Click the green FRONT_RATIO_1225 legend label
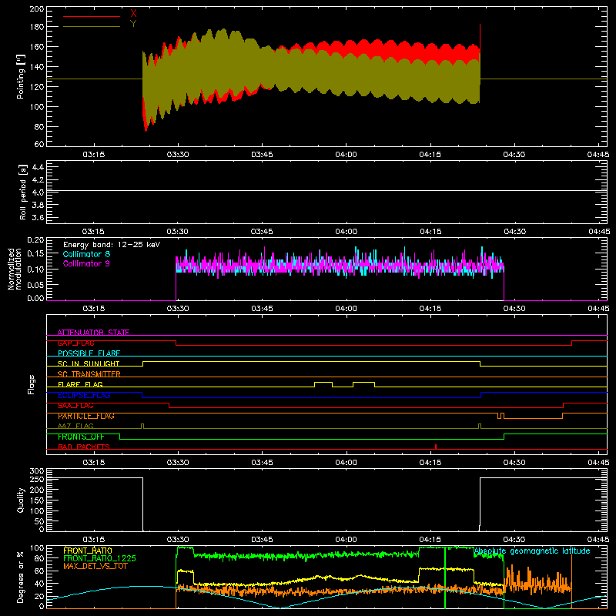This screenshot has width=616, height=616. [100, 558]
